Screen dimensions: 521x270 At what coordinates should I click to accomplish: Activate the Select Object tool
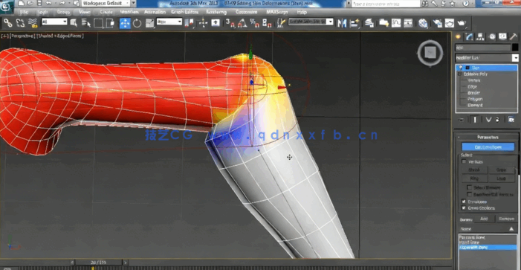pyautogui.click(x=74, y=22)
